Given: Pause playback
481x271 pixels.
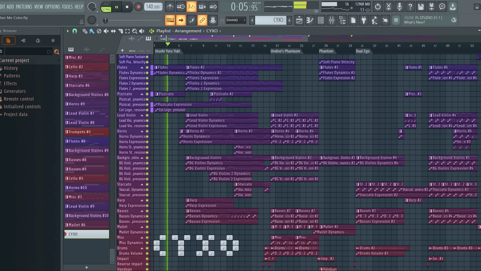Looking at the screenshot, I should pos(117,7).
